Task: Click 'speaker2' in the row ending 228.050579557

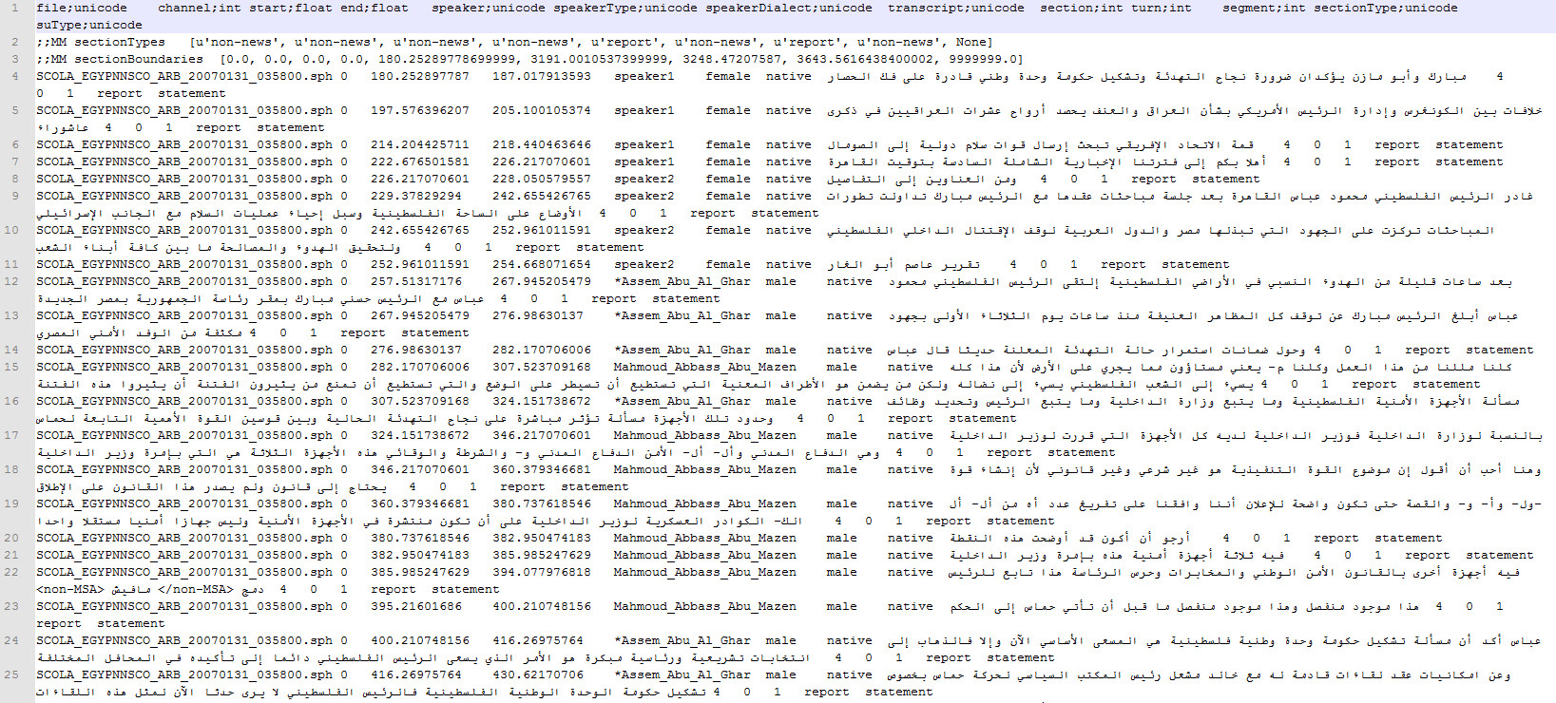Action: click(x=644, y=179)
